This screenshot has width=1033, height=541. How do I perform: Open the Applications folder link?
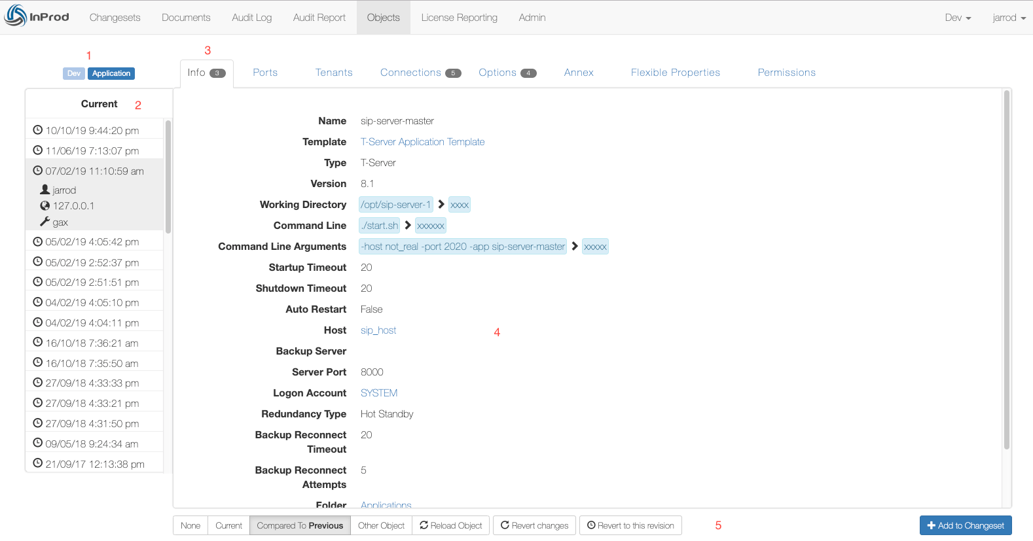tap(386, 504)
